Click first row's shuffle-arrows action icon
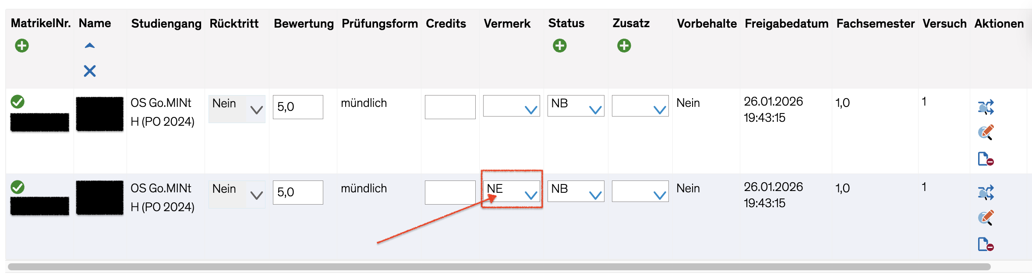 (986, 107)
